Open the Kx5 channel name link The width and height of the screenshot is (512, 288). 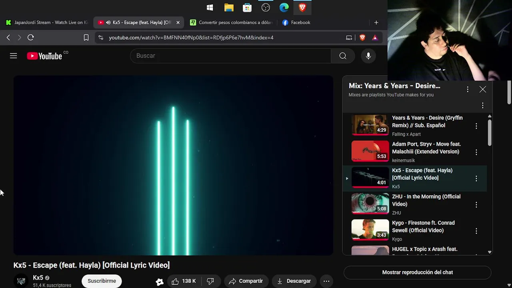click(38, 278)
